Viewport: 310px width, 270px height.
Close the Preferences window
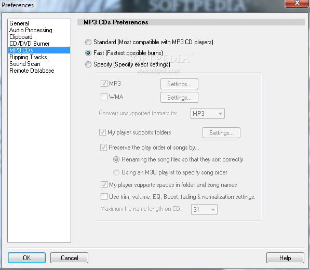[297, 3]
